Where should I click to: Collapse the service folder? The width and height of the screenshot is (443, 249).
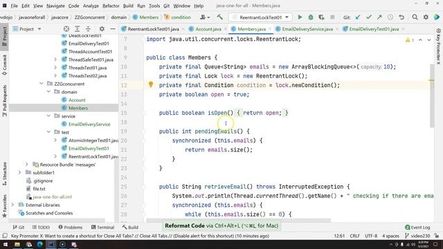click(48, 116)
